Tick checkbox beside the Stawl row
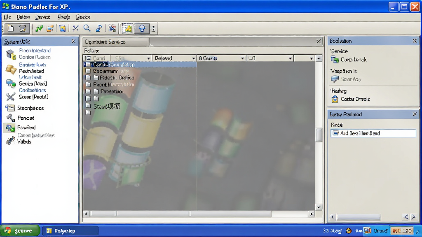 tap(88, 106)
